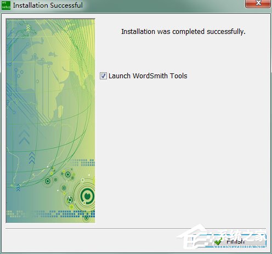The width and height of the screenshot is (272, 254).
Task: Click the Finish button
Action: tap(229, 241)
